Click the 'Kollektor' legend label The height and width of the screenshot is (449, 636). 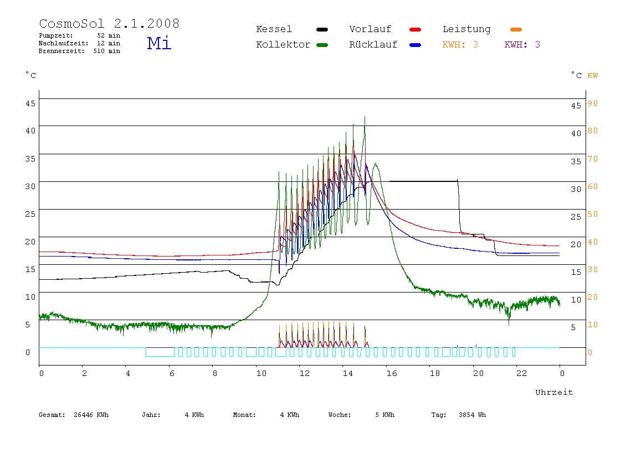coord(283,45)
